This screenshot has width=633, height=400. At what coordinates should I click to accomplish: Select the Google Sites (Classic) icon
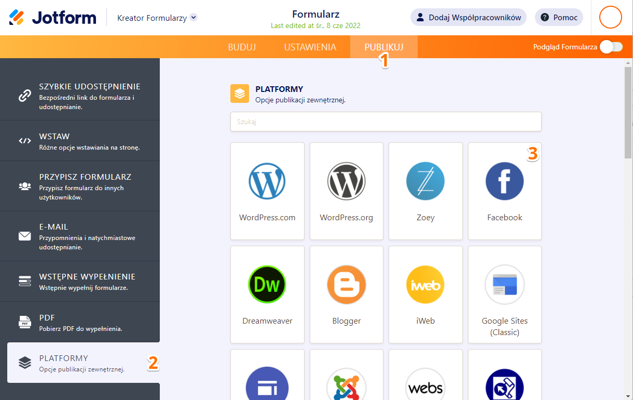click(x=505, y=285)
